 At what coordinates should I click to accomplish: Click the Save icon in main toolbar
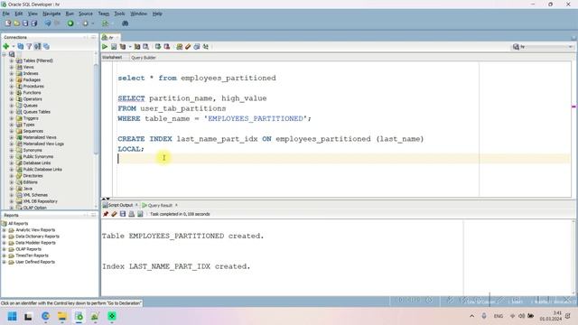25,23
